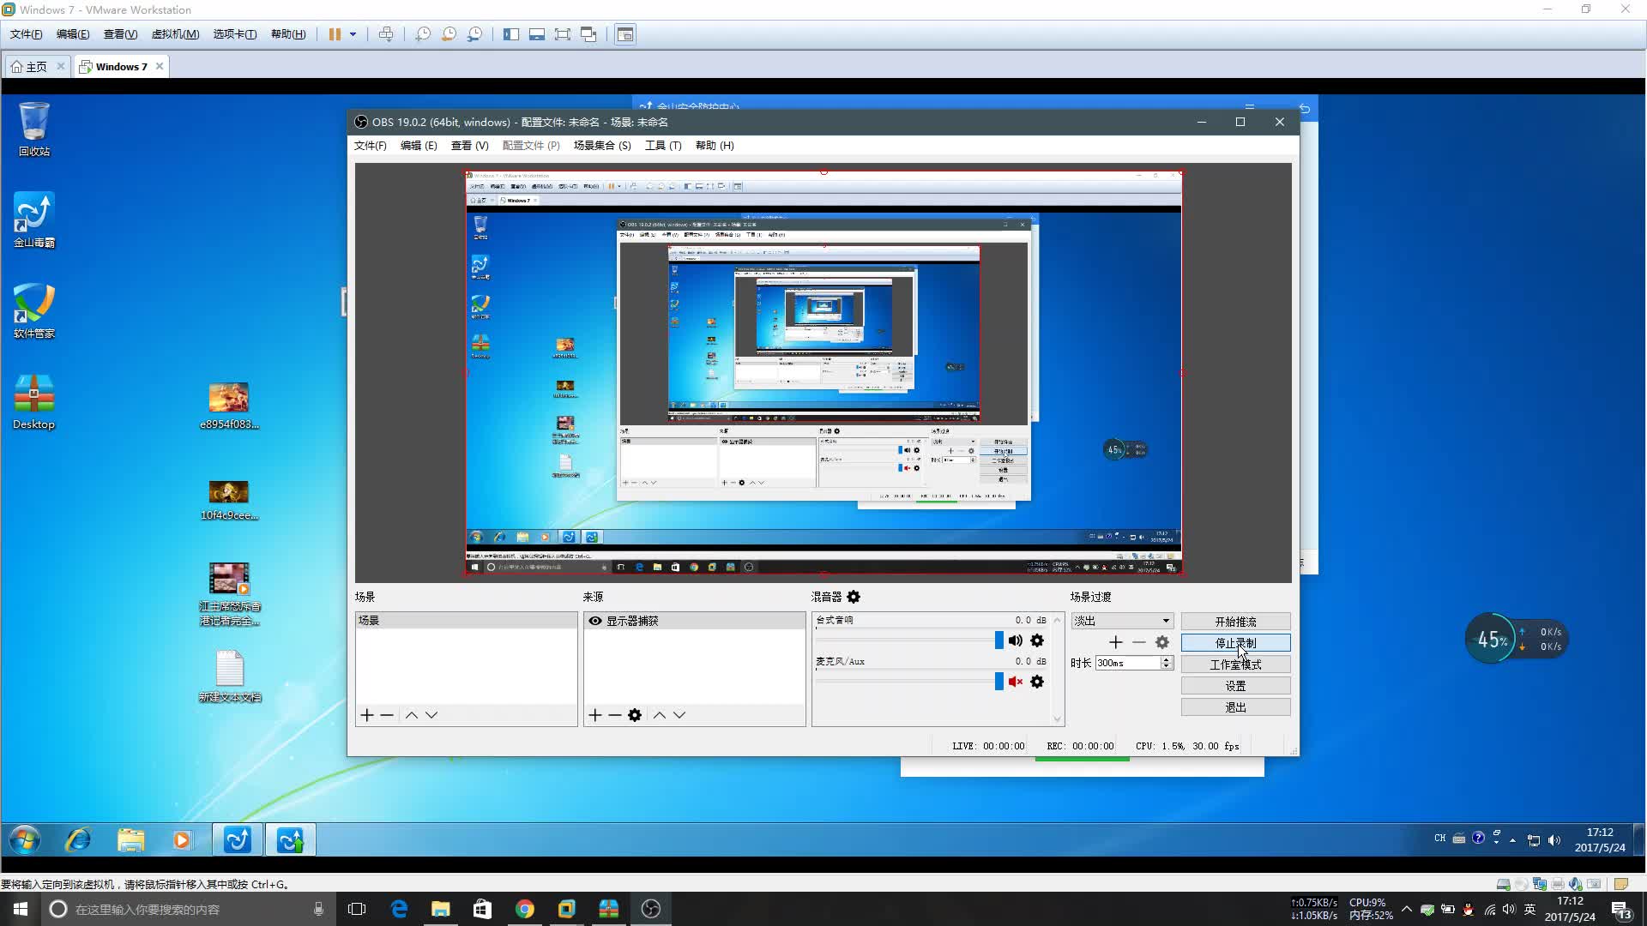Open 软件管家 desktop shortcut
Viewport: 1647px width, 926px height.
[34, 310]
